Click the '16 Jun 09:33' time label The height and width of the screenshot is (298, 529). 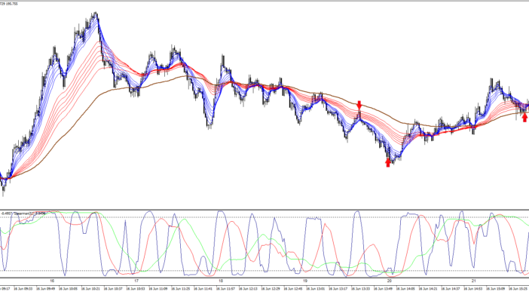(x=23, y=289)
